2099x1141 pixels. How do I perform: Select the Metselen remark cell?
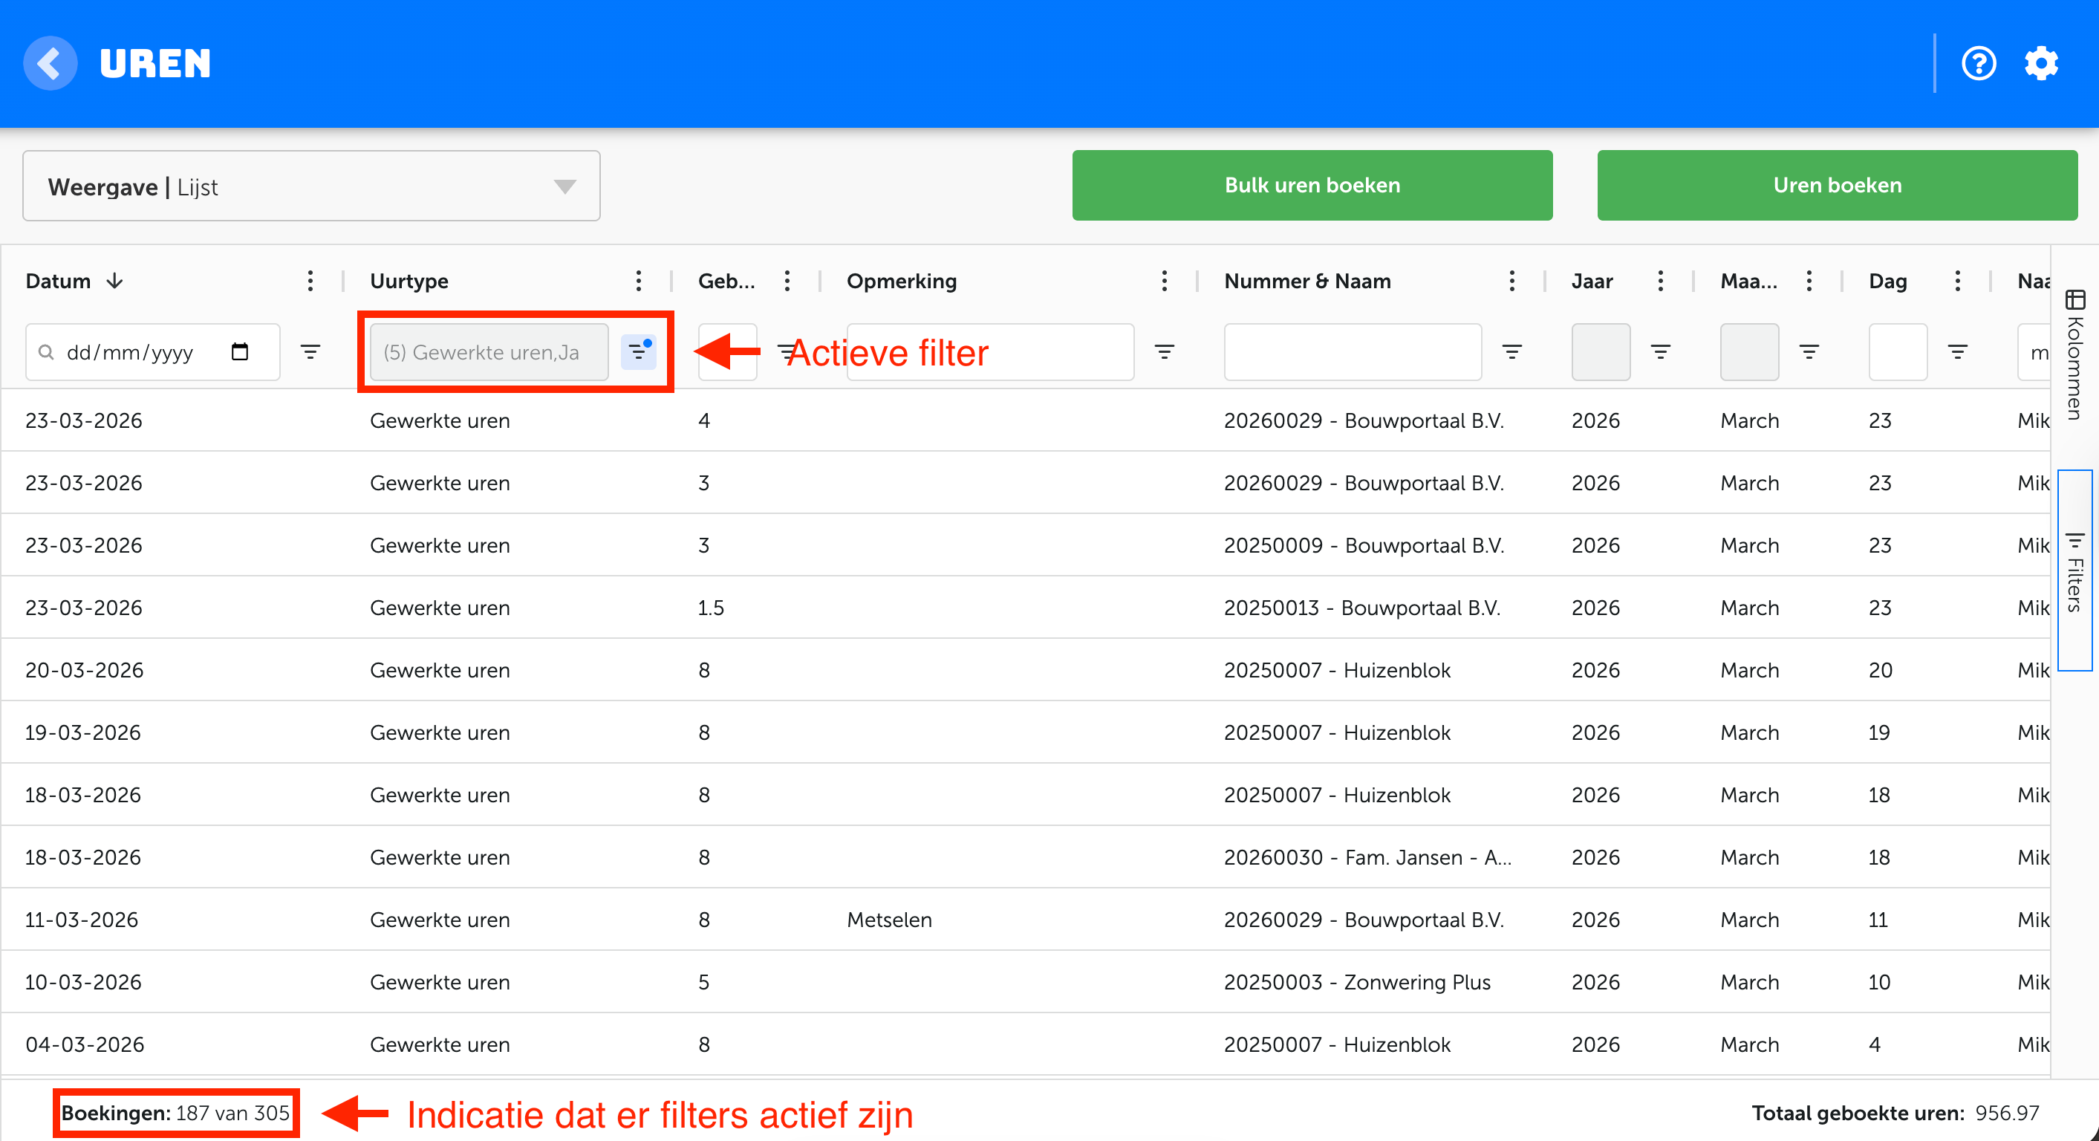click(x=889, y=920)
